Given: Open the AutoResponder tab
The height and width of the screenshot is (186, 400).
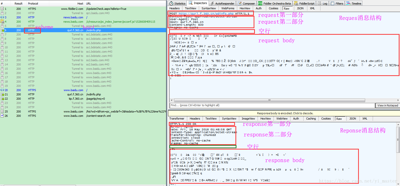Looking at the screenshot, I should 222,3.
